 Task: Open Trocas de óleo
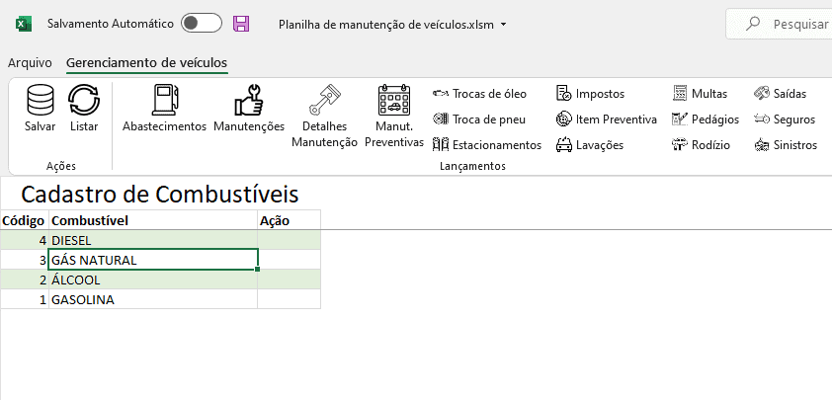point(479,94)
